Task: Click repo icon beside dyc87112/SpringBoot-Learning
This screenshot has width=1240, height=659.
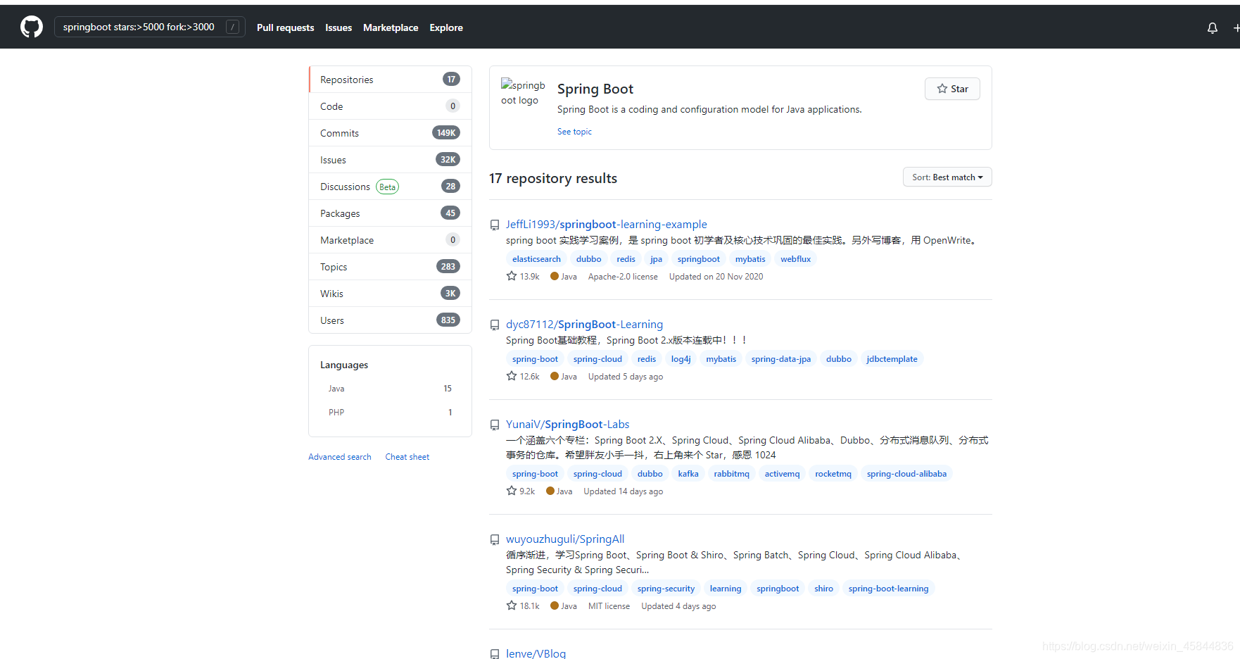Action: pos(495,325)
